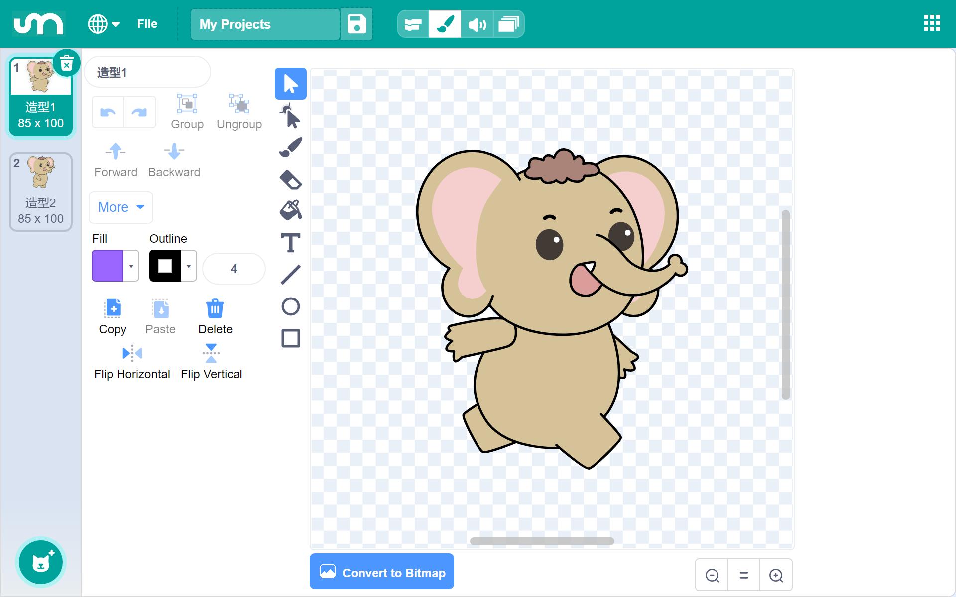Click the purple Fill color swatch
This screenshot has width=956, height=597.
point(108,266)
